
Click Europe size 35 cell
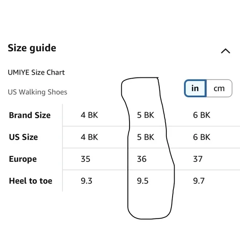pyautogui.click(x=85, y=159)
